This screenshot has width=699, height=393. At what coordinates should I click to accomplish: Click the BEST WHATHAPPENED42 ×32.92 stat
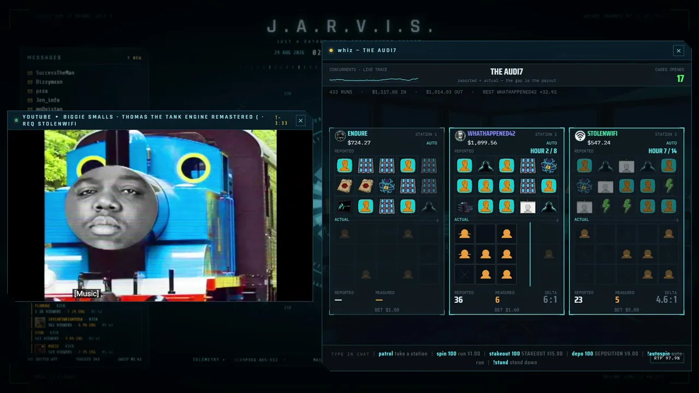[x=520, y=92]
